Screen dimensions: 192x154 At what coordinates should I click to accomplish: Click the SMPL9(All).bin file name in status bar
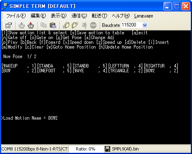click(125, 149)
